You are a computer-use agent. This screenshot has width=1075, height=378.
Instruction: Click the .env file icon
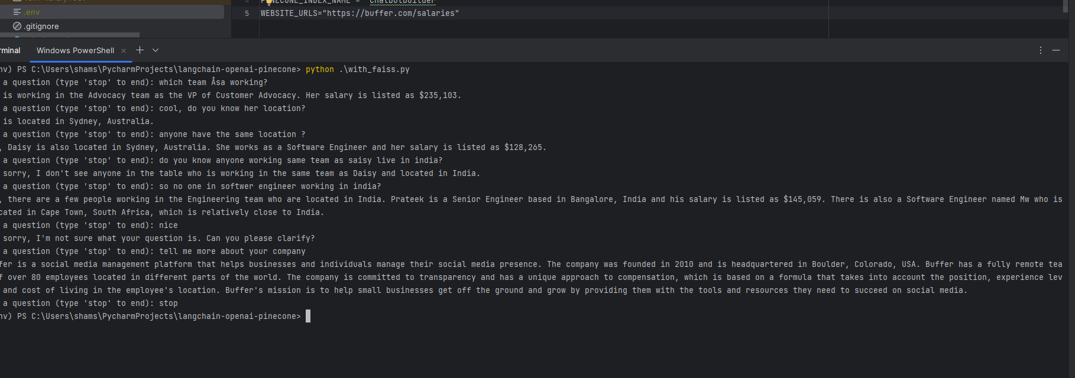point(17,12)
